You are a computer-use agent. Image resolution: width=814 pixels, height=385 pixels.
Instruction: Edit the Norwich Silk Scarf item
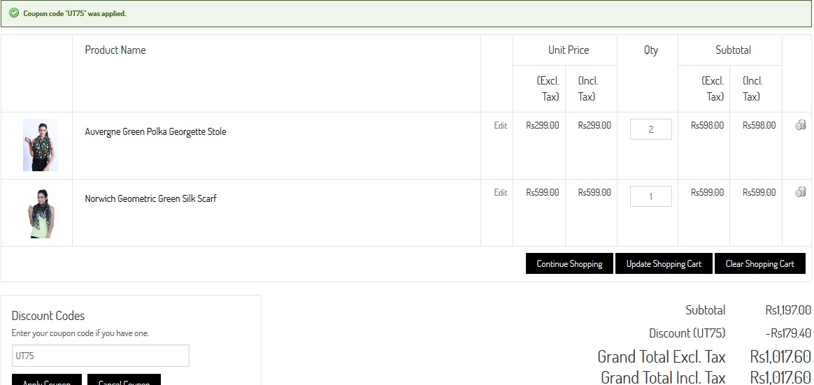pyautogui.click(x=501, y=193)
